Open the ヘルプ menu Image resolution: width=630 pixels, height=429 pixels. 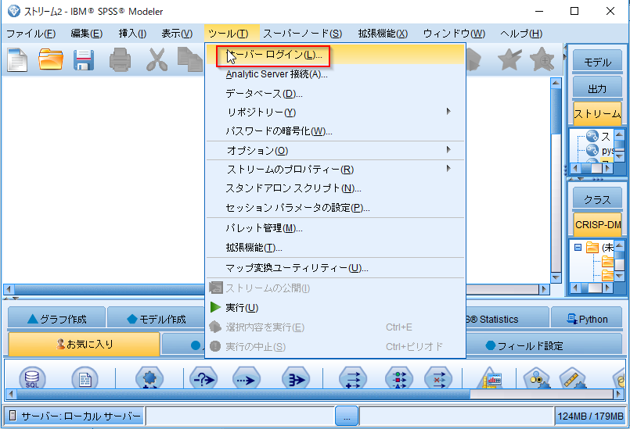521,34
